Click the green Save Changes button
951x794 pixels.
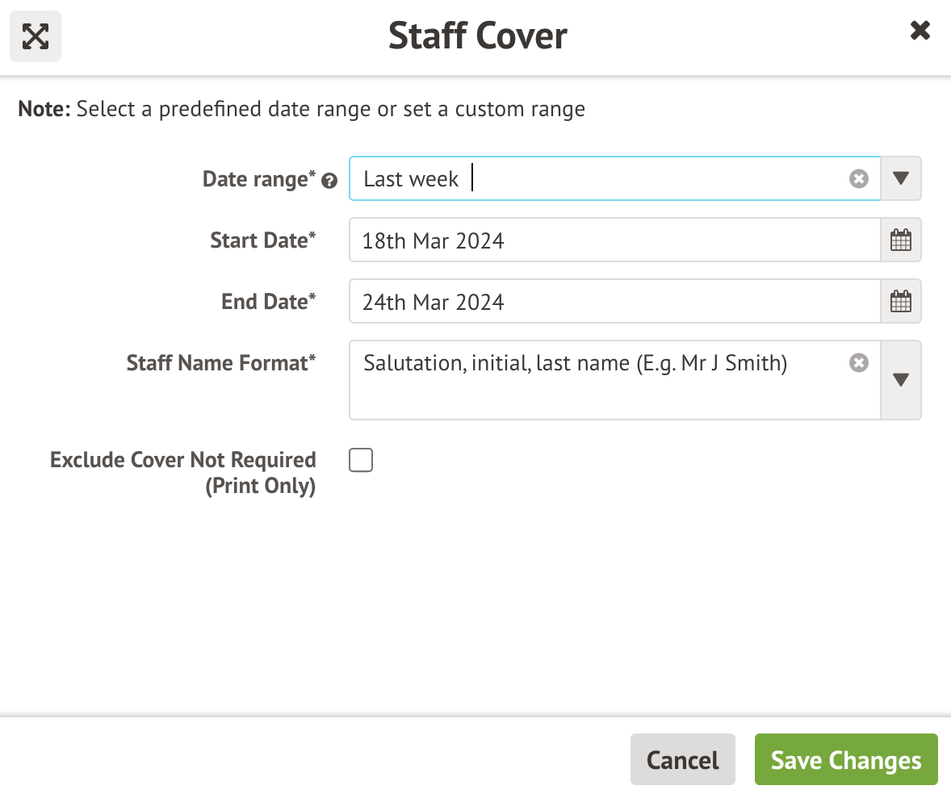[x=845, y=760]
